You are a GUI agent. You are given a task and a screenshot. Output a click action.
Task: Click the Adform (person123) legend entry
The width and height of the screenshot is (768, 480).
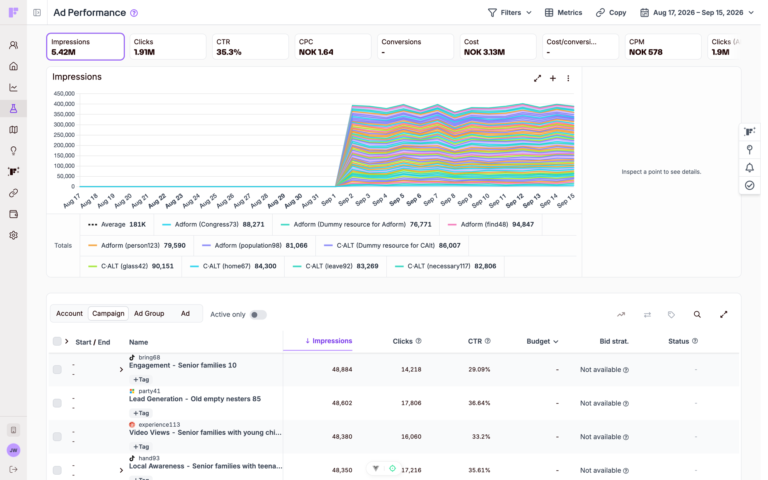point(136,245)
